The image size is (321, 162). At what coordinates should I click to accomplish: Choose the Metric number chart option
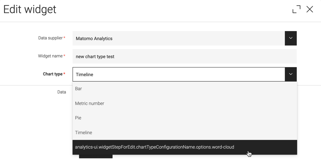[x=185, y=104]
